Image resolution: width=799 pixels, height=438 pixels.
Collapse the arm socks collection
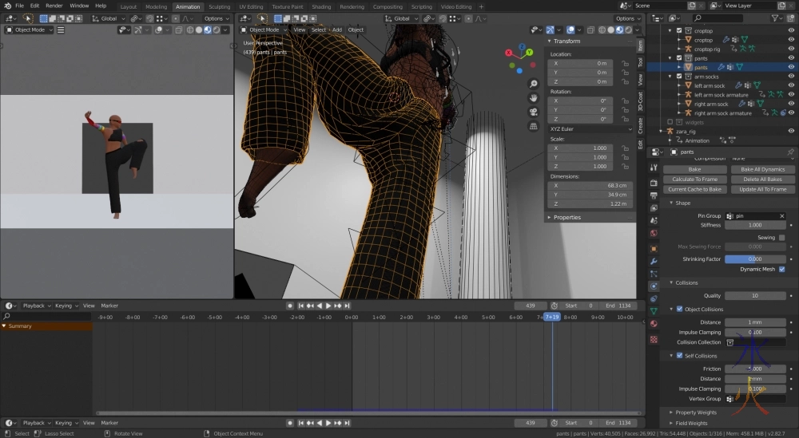[671, 77]
